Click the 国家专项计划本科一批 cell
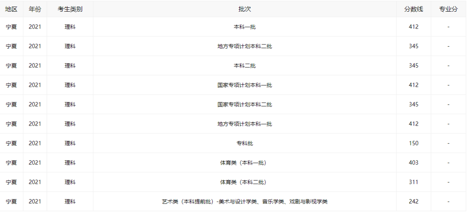 (x=245, y=85)
